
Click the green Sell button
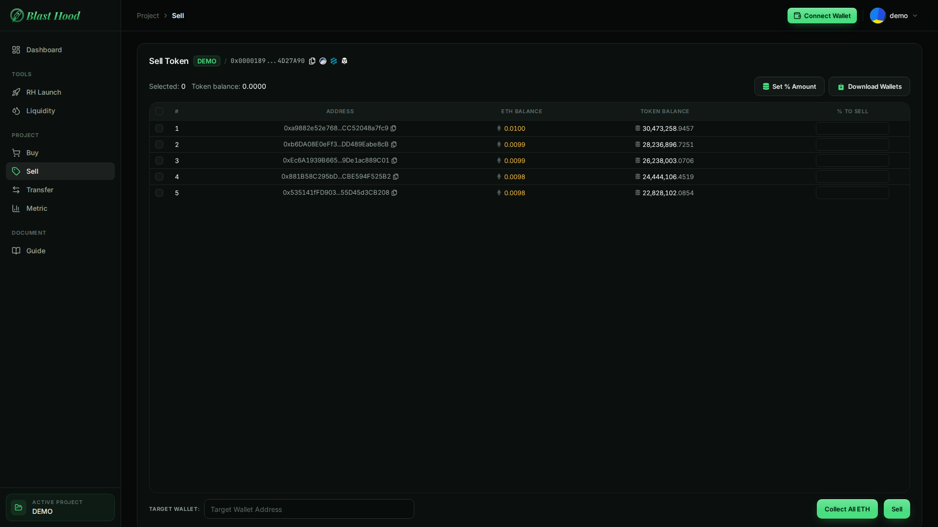coord(896,509)
